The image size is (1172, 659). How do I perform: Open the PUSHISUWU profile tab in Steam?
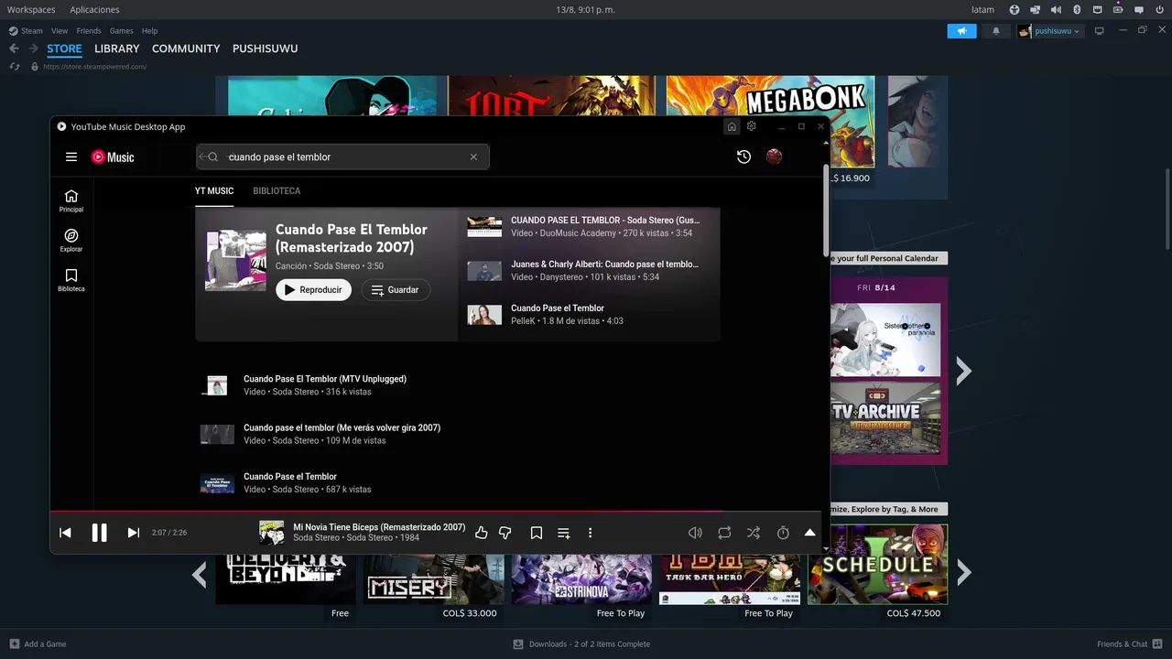(265, 49)
